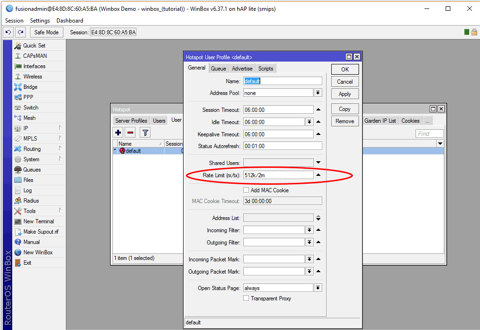Collapse Session Timeout field arrow

pos(319,110)
